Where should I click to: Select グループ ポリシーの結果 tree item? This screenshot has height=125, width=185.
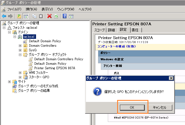pos(34,91)
